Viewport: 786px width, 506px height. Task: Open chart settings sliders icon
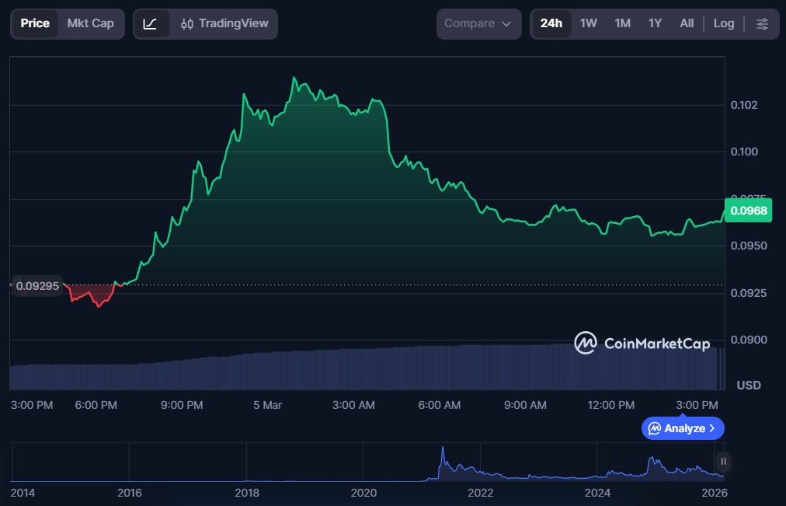[762, 24]
